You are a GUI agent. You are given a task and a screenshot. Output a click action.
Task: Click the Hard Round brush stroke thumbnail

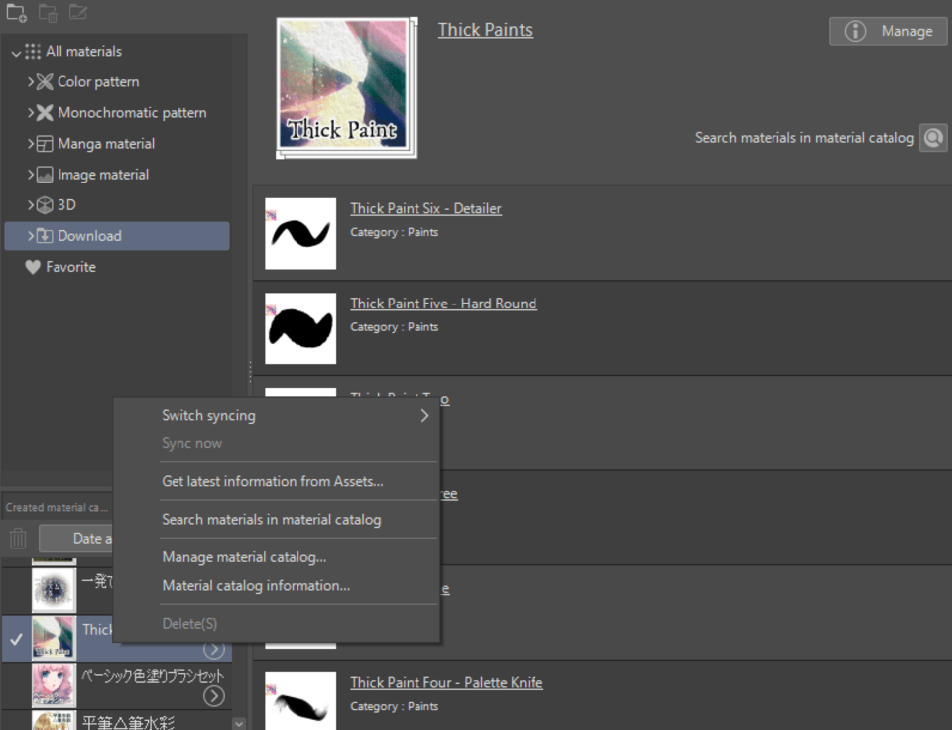point(300,328)
